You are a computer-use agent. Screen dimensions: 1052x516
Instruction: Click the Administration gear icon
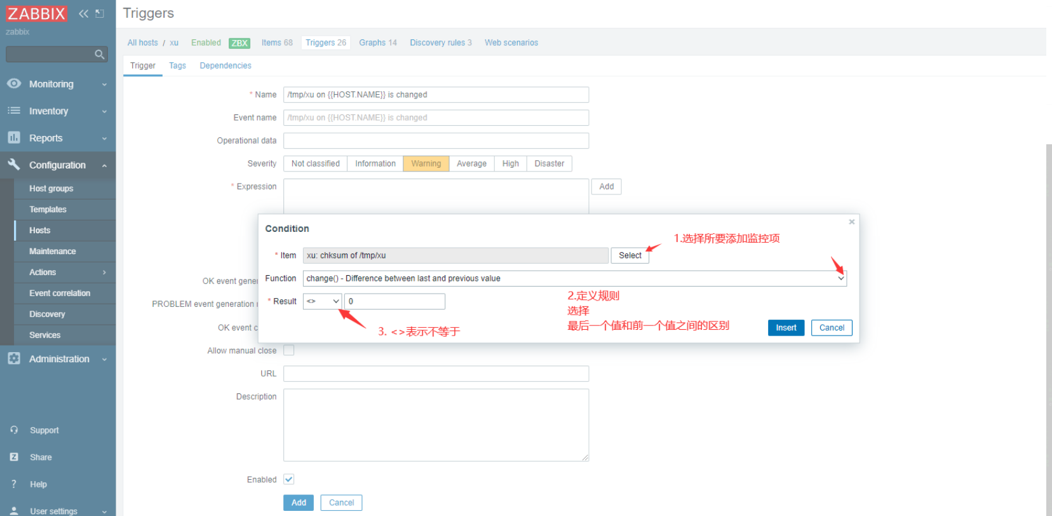(x=14, y=358)
